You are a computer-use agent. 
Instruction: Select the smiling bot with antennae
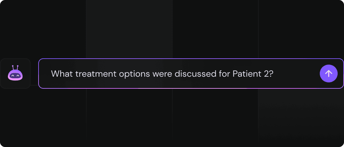click(15, 73)
